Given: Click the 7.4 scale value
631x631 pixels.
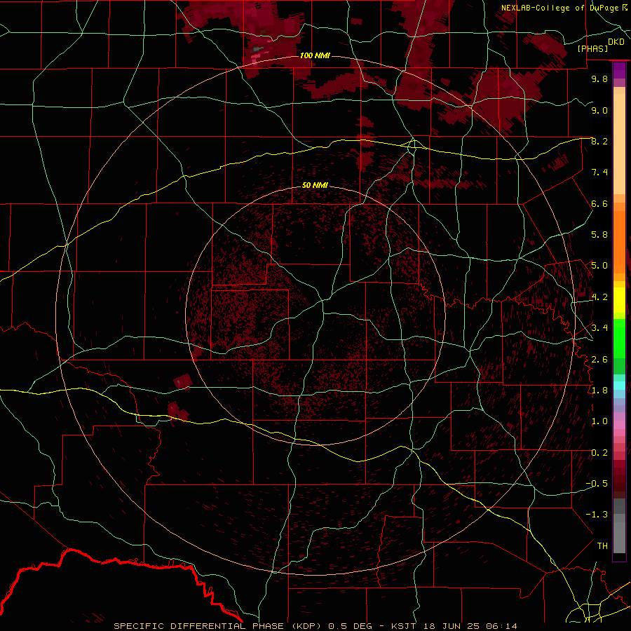Looking at the screenshot, I should click(599, 172).
